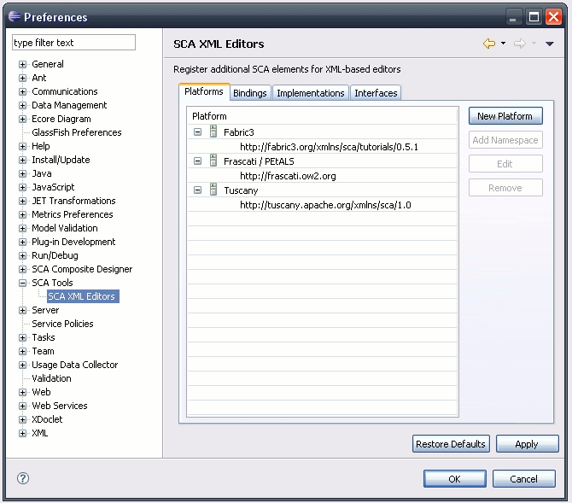Expand the Run/Debug node
This screenshot has height=503, width=572.
click(x=22, y=256)
